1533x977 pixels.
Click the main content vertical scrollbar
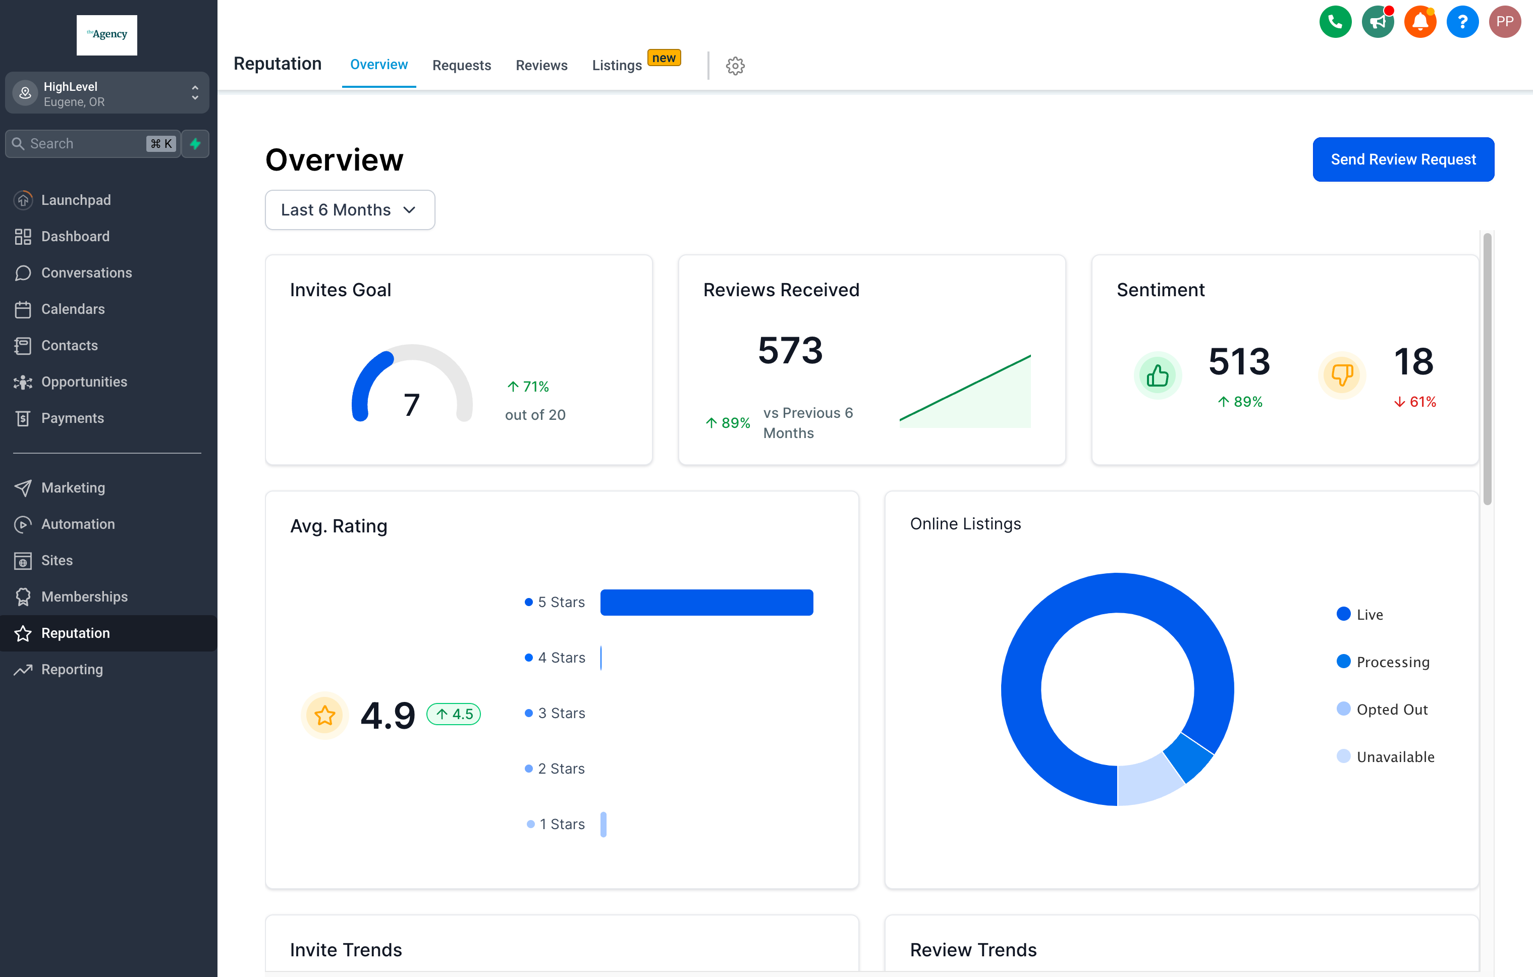point(1487,369)
